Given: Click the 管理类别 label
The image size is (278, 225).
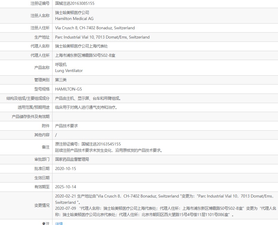Looking at the screenshot, I should [42, 80].
